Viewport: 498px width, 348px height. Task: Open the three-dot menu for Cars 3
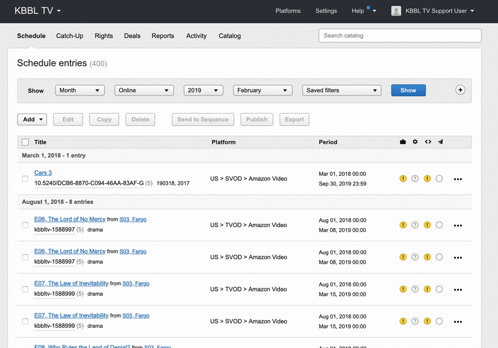(x=458, y=179)
